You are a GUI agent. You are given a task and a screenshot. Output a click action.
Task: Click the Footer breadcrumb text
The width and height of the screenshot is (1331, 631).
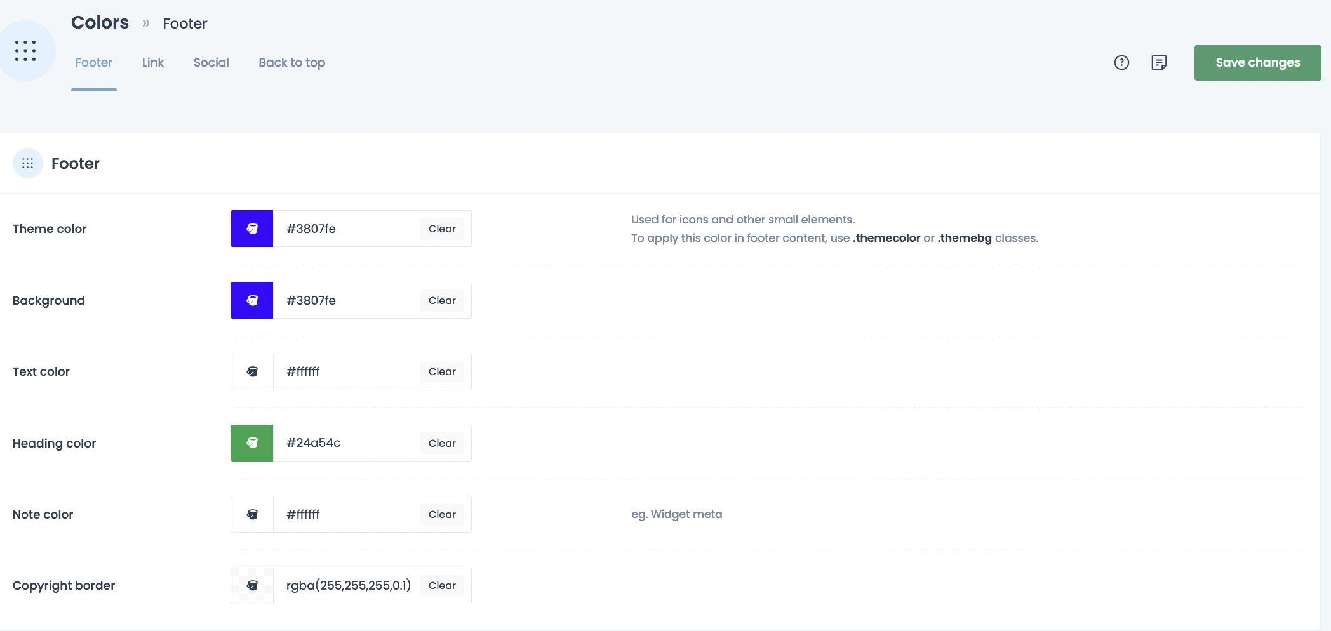click(x=185, y=23)
